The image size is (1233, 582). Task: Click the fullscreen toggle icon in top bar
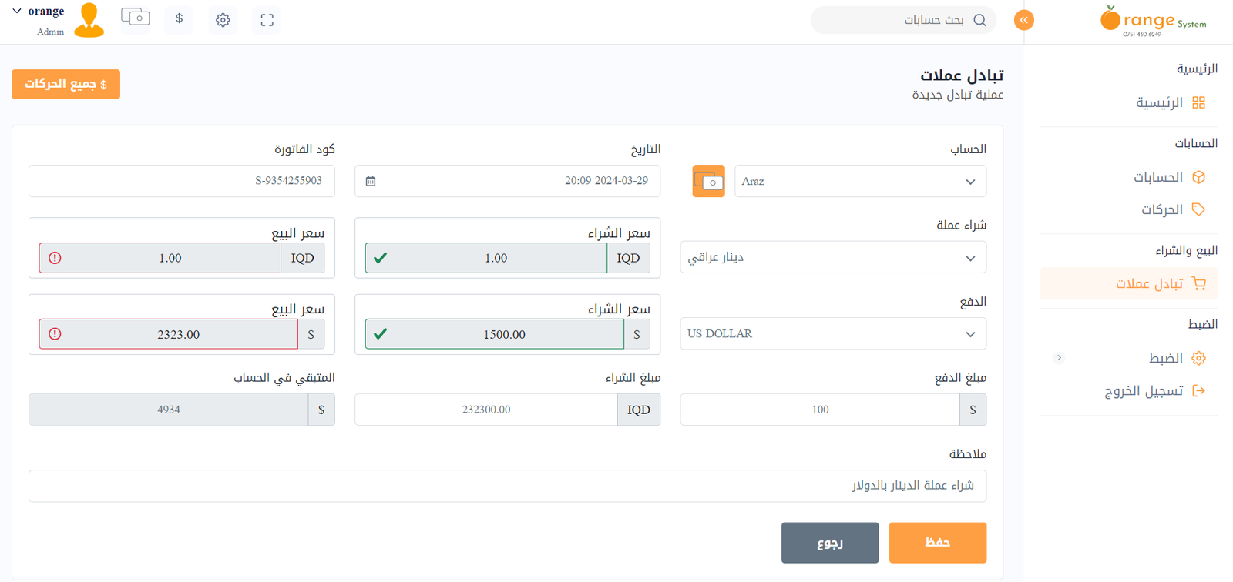point(267,20)
